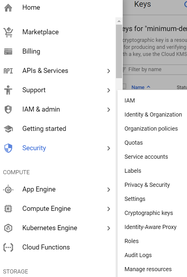Expand the App Engine submenu chevron

click(109, 189)
